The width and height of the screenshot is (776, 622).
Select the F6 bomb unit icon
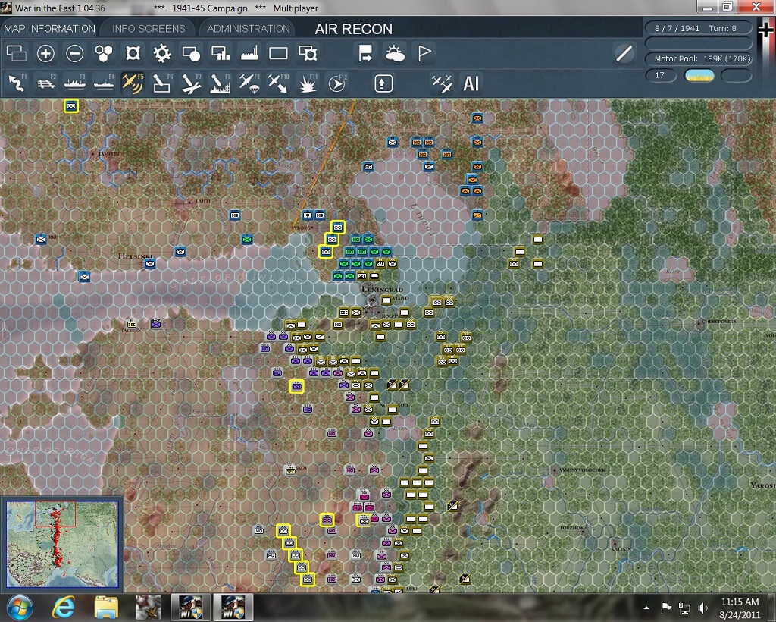pos(162,83)
